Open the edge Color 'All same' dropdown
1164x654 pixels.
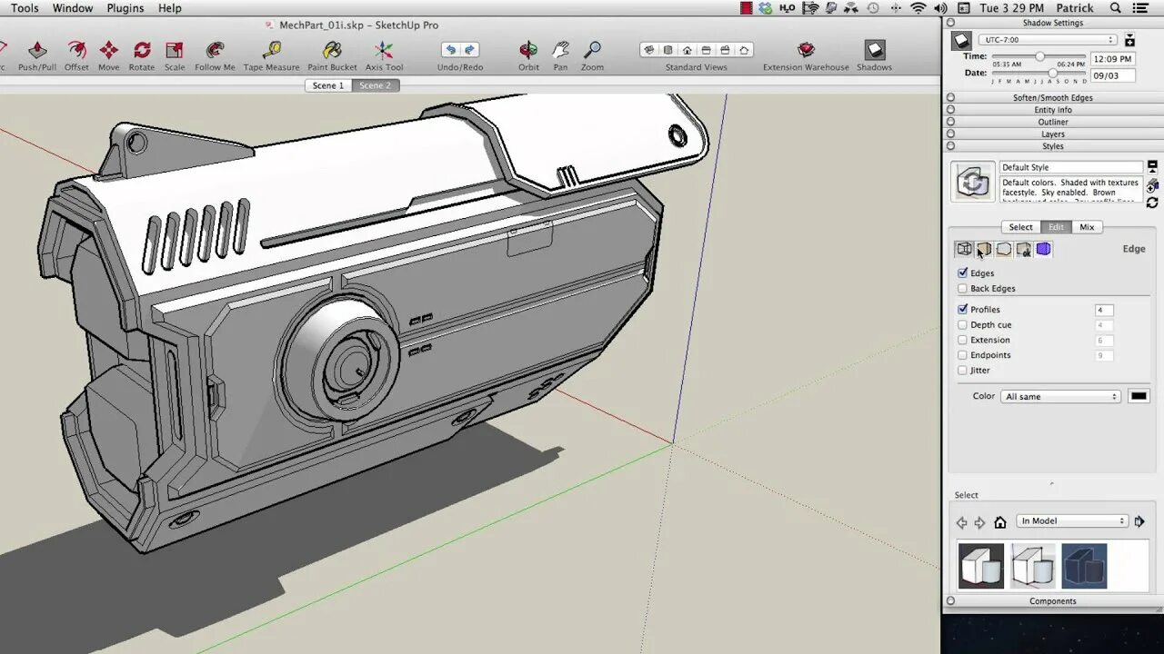click(1060, 397)
